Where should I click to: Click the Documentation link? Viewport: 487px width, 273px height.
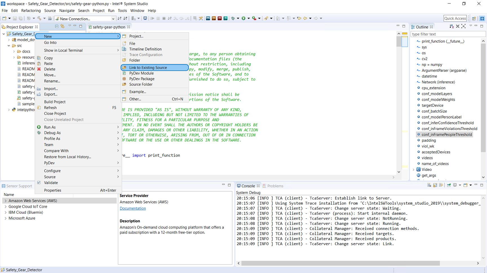pyautogui.click(x=133, y=208)
